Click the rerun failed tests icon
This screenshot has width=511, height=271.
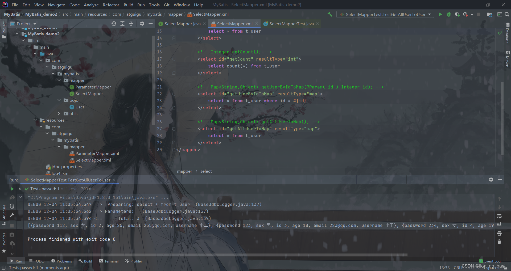[x=12, y=198]
